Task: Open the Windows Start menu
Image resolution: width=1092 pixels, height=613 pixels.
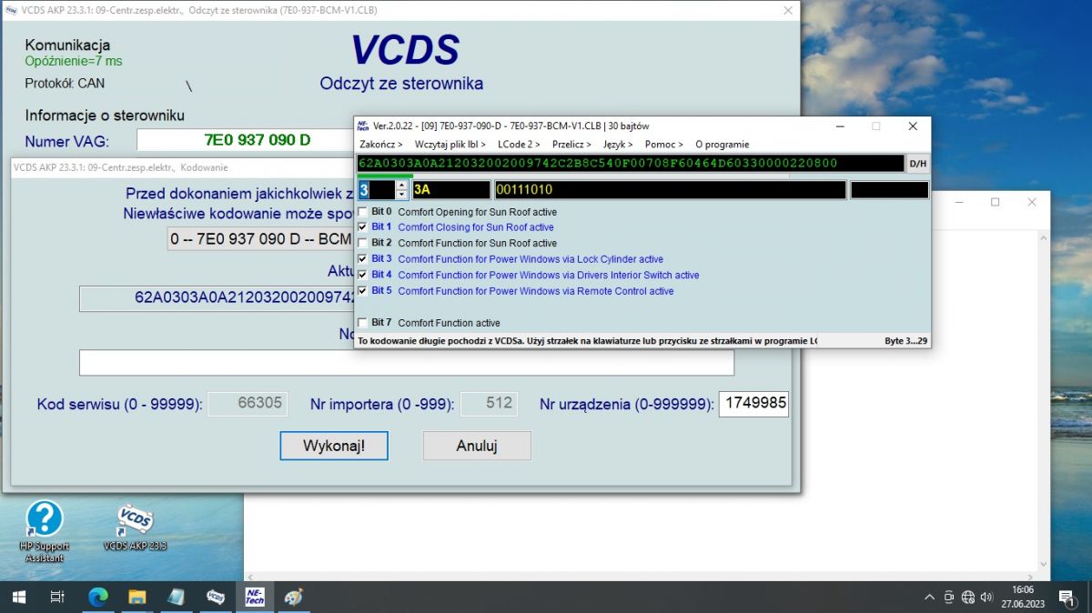Action: coord(18,597)
